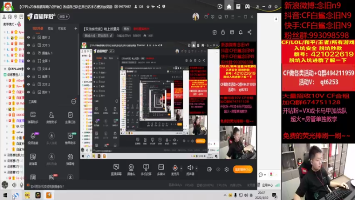Viewport: 355px width, 200px height.
Task: Hide the 文本 5 layer
Action: click(x=28, y=45)
